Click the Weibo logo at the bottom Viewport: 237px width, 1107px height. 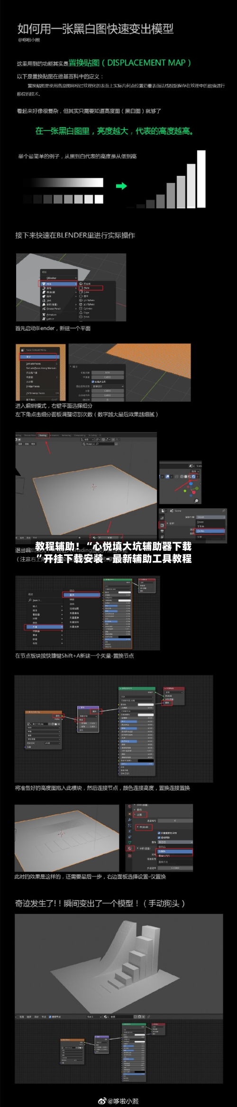click(102, 1100)
